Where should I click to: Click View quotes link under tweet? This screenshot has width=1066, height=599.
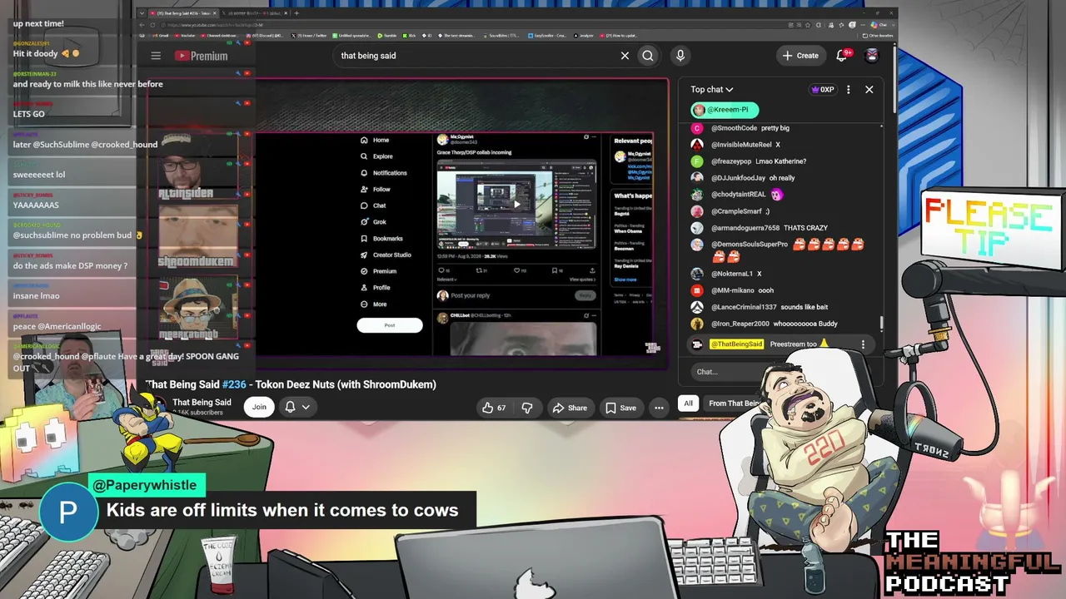tap(581, 280)
